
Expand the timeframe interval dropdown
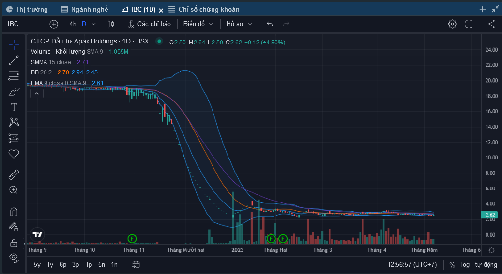94,24
